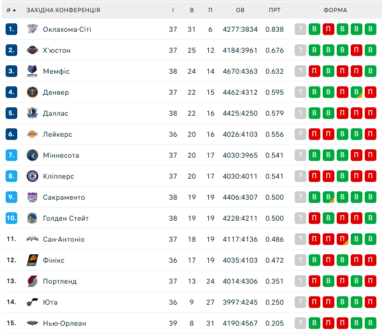The image size is (389, 335).
Task: Click Minnesota's first green В form badge
Action: point(314,155)
